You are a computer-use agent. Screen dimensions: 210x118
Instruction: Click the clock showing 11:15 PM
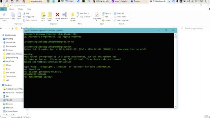[x=199, y=1]
